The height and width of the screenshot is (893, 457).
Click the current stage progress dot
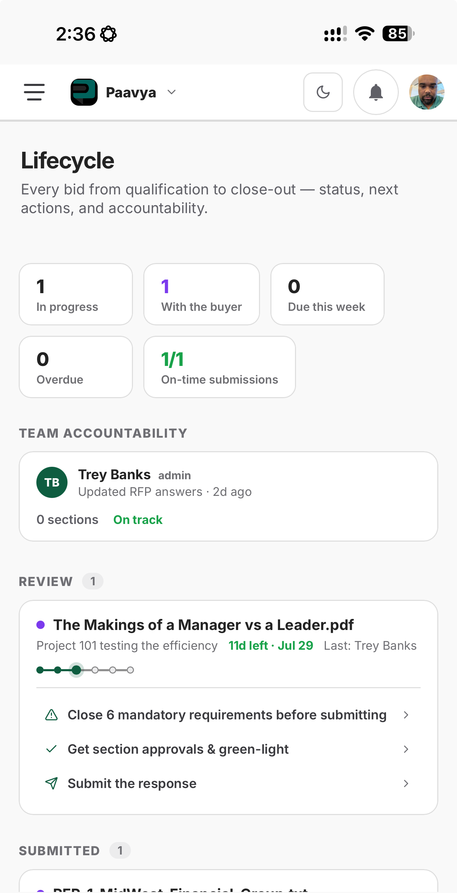[76, 670]
